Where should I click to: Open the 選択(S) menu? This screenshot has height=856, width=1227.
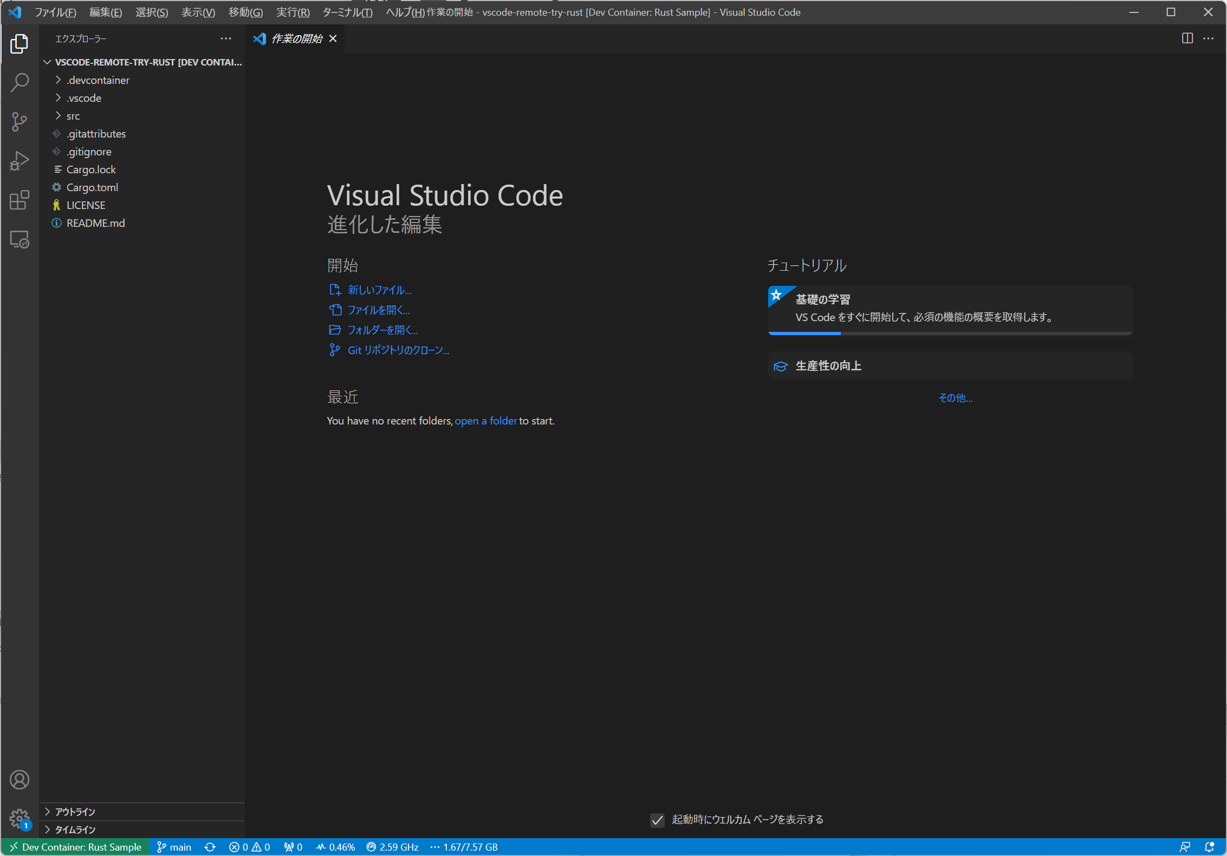[x=152, y=12]
